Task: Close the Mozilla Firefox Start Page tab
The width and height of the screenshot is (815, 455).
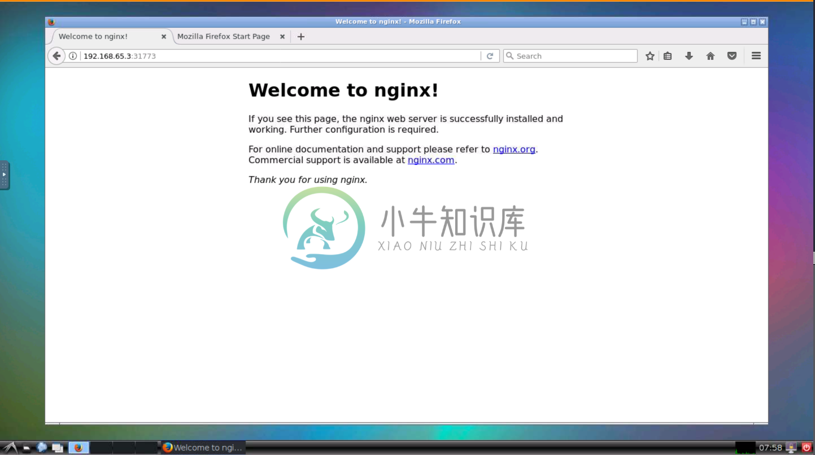Action: click(x=282, y=37)
